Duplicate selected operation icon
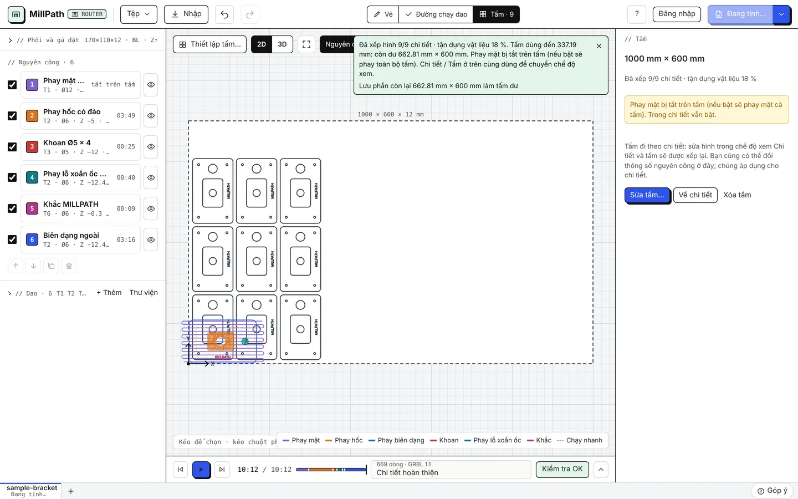The image size is (798, 499). pos(51,266)
